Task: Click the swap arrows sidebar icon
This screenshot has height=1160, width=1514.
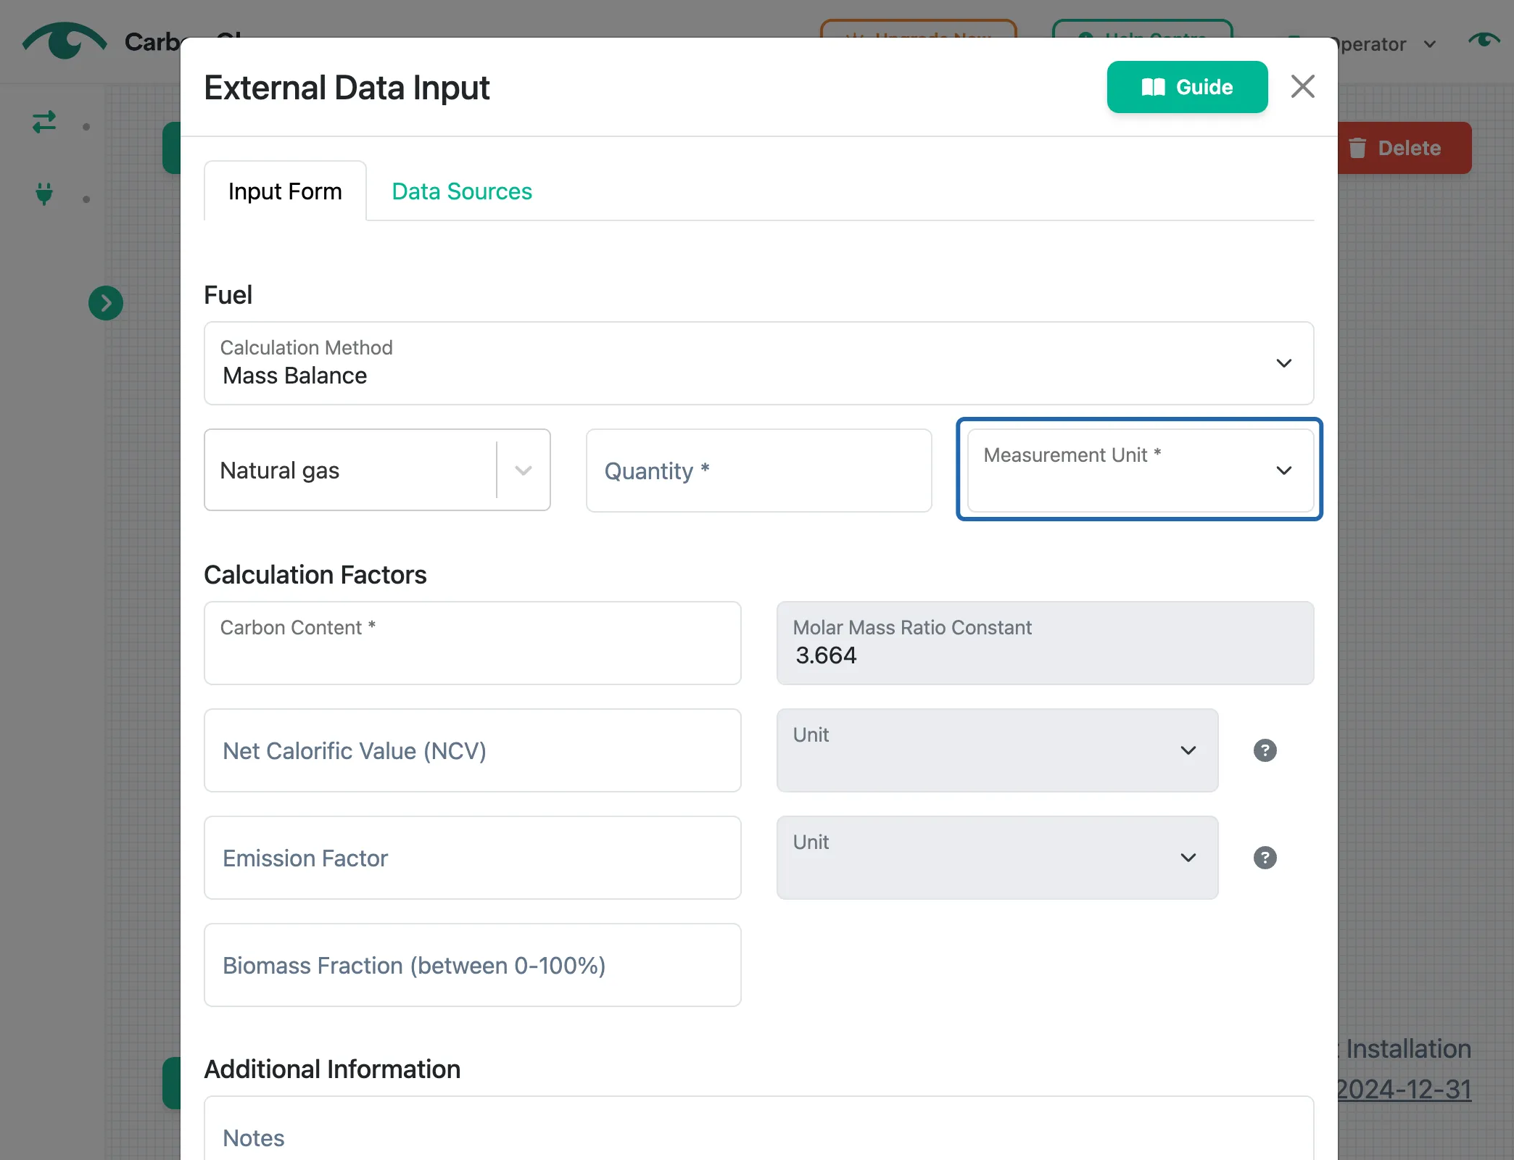Action: tap(44, 121)
